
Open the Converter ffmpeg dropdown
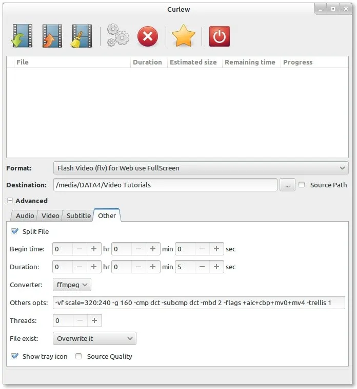tap(72, 285)
